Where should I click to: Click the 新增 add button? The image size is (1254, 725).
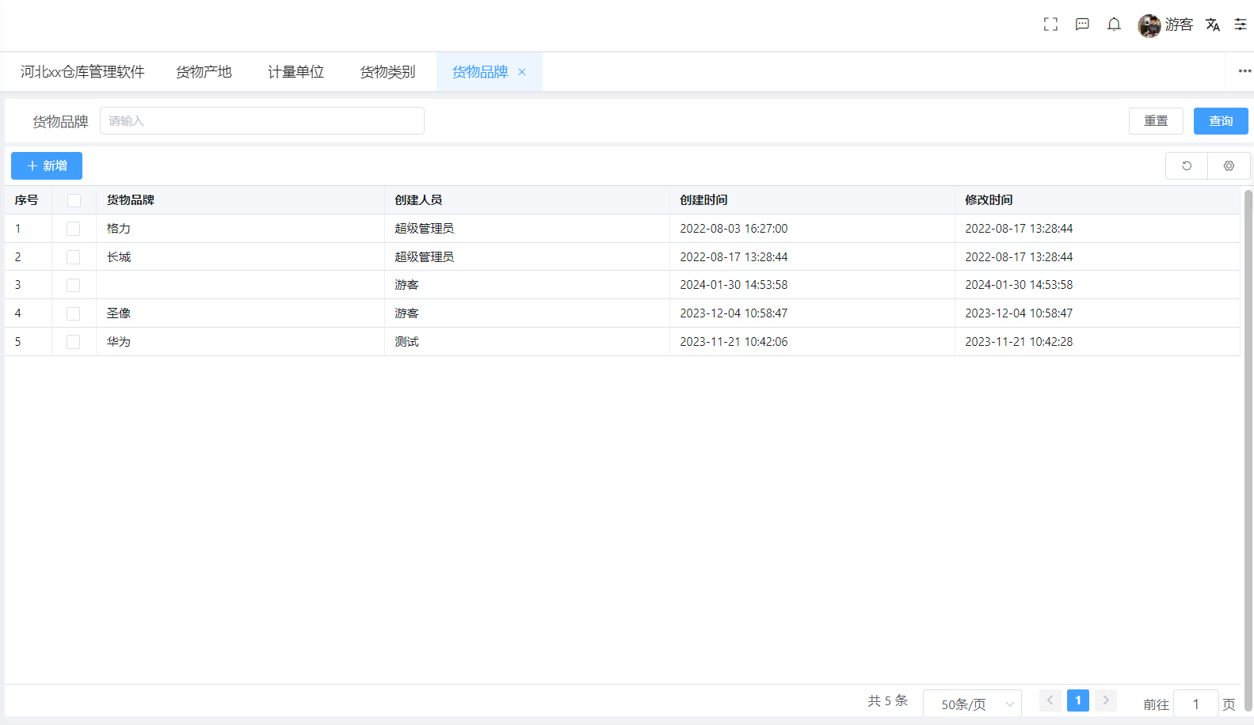point(47,165)
